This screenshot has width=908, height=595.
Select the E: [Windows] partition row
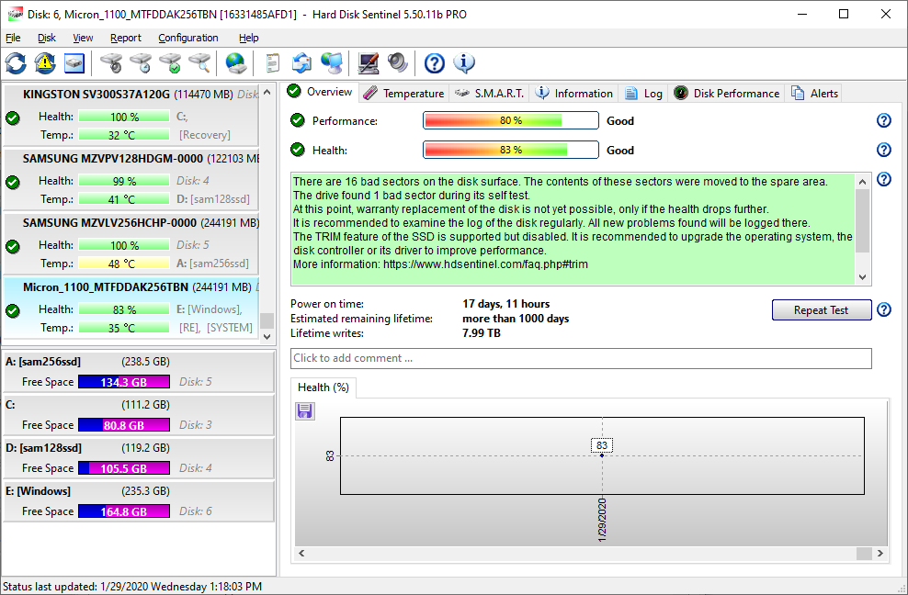pyautogui.click(x=139, y=501)
